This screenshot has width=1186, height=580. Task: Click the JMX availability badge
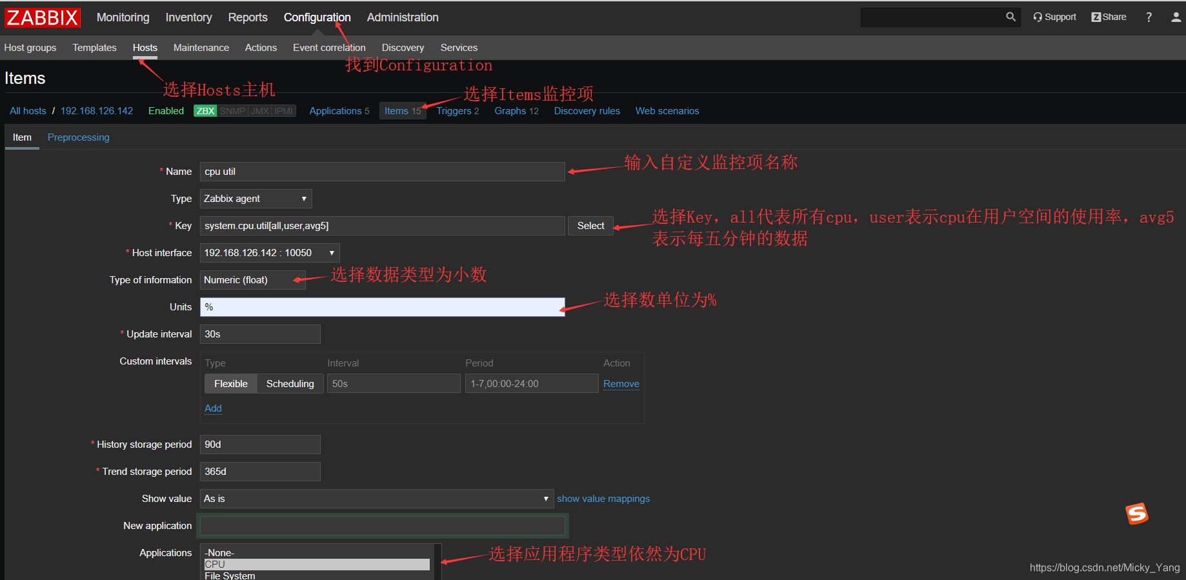click(260, 111)
